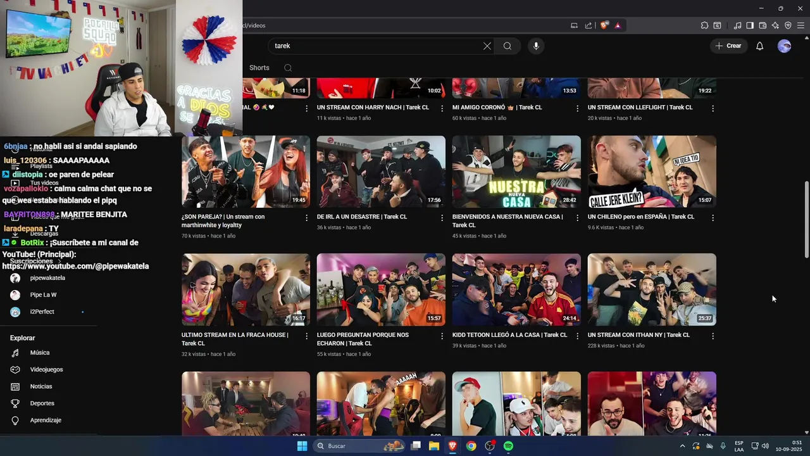Open options for 'UN STREAM CON HARRY NACH' video
The height and width of the screenshot is (456, 810).
442,108
